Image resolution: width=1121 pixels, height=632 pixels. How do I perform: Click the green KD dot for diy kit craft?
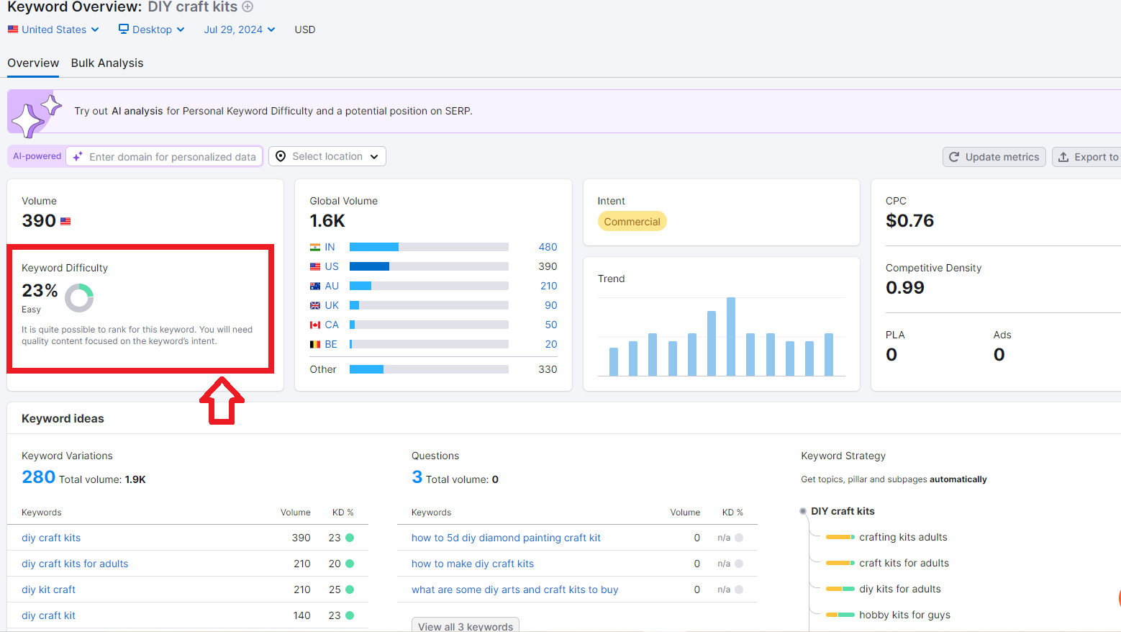click(x=350, y=590)
